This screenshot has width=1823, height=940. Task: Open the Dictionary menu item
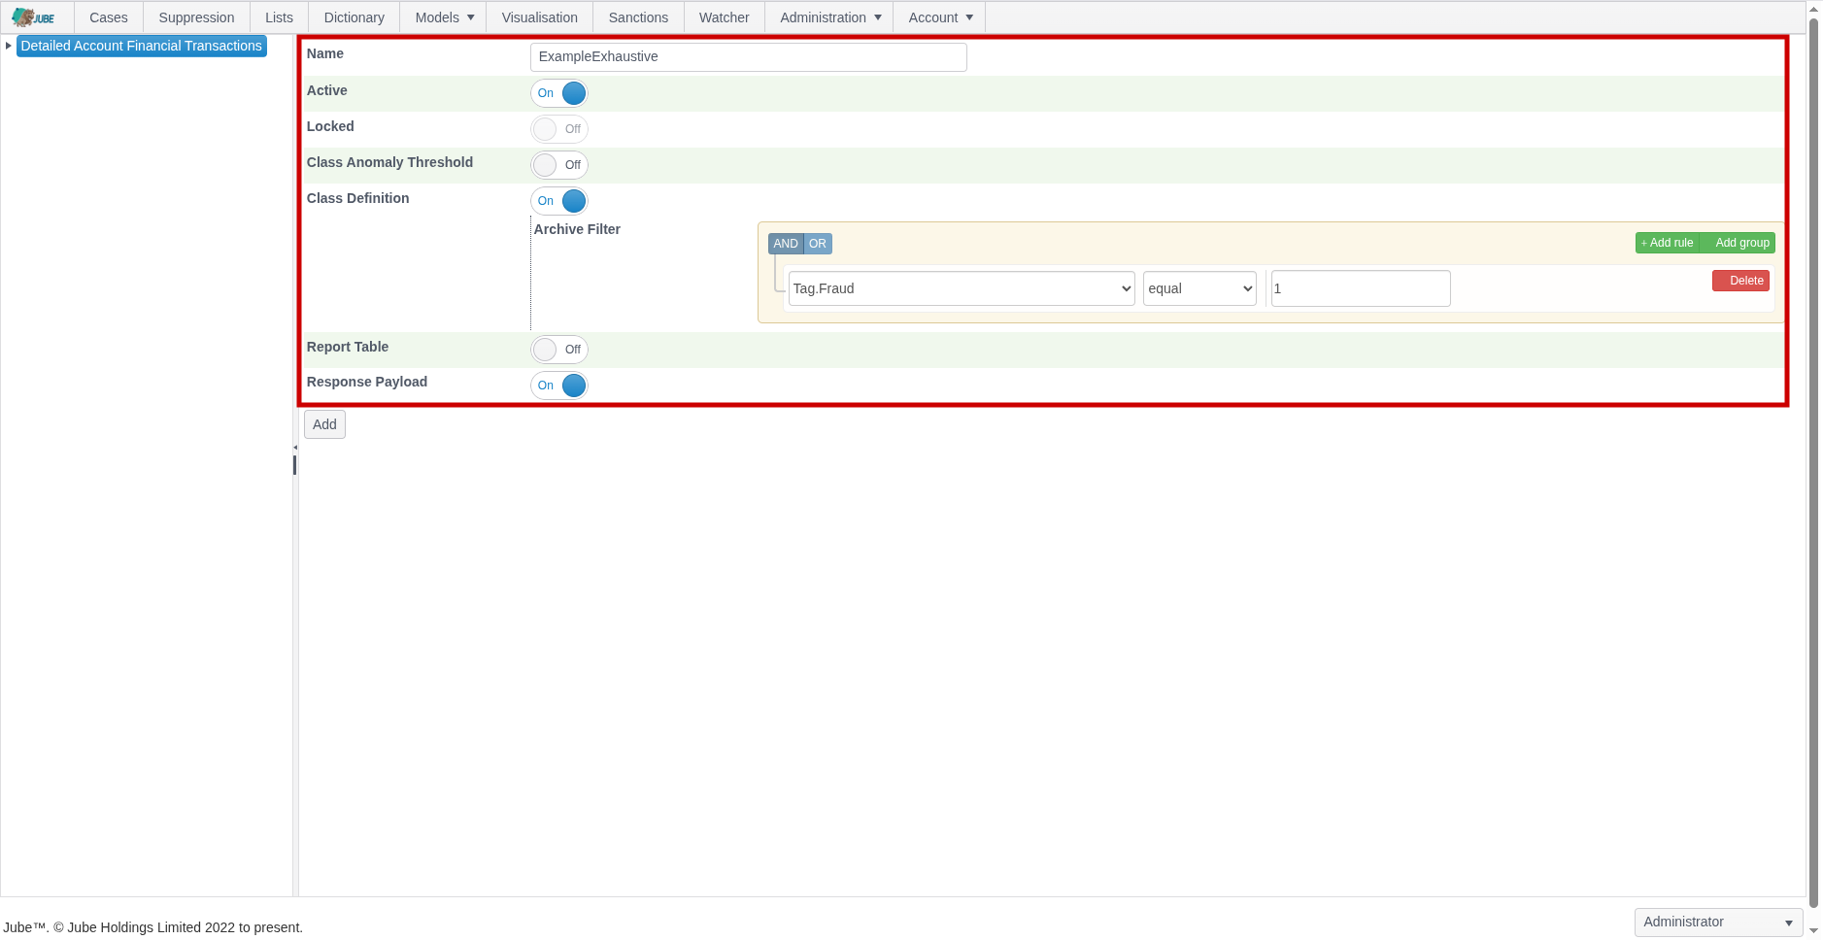coord(354,17)
